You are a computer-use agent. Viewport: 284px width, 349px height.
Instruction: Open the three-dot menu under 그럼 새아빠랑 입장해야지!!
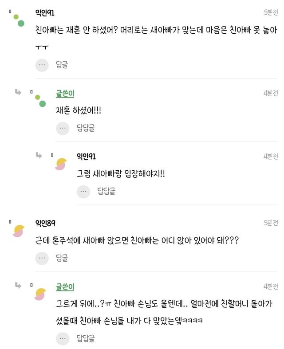83,191
